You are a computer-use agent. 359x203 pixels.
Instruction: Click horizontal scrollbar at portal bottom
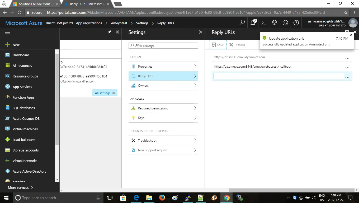click(291, 190)
